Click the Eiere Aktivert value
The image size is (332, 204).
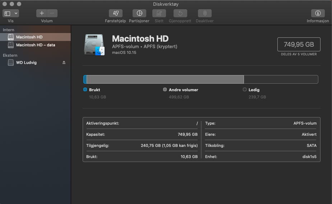click(x=309, y=134)
